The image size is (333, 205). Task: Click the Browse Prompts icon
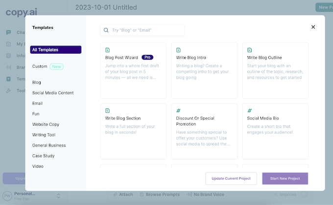pos(142,194)
